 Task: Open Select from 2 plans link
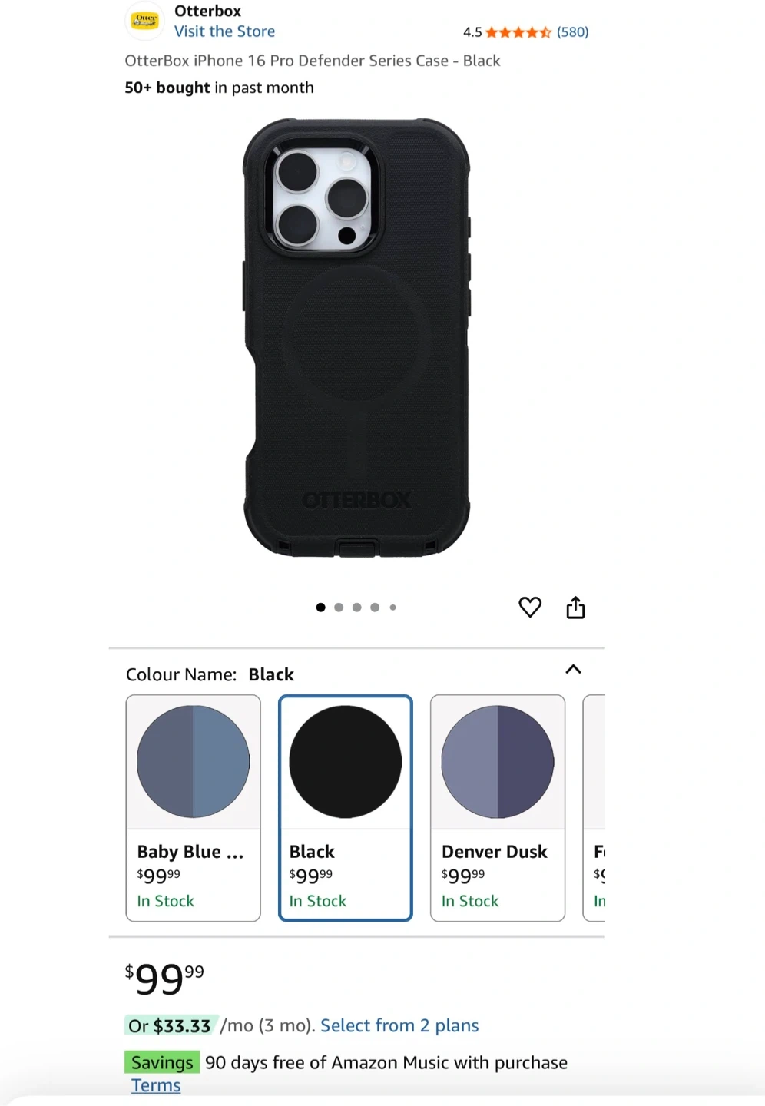click(399, 1025)
